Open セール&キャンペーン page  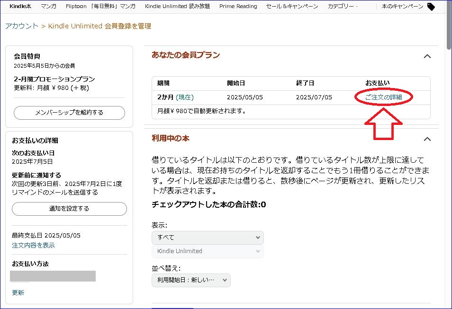[x=292, y=6]
